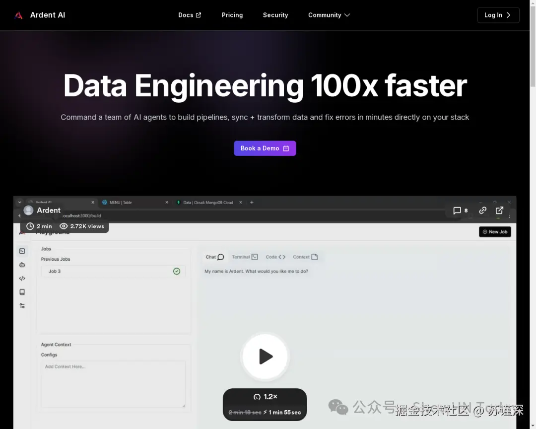Click the 2.72K views indicator

[82, 226]
